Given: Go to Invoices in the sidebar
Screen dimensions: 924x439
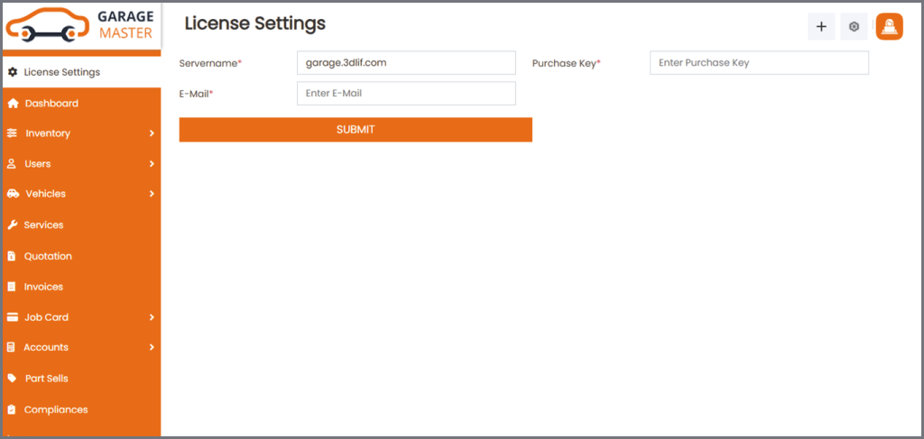Looking at the screenshot, I should tap(43, 287).
